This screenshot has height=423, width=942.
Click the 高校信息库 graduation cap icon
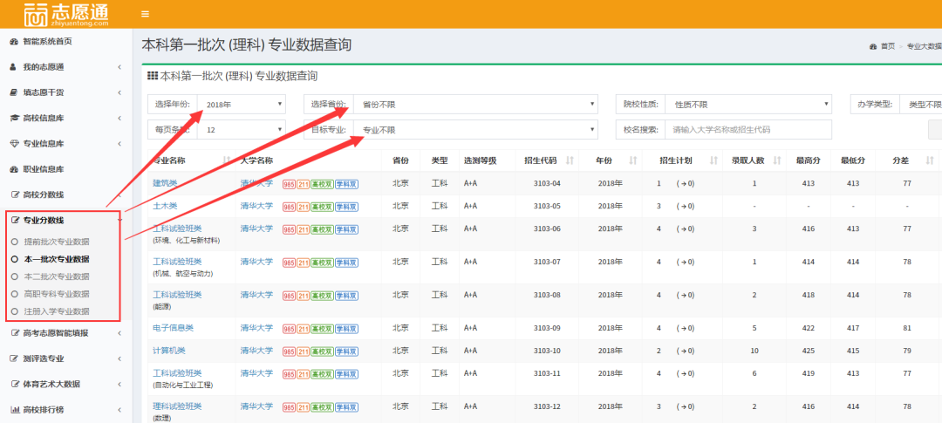click(x=14, y=118)
